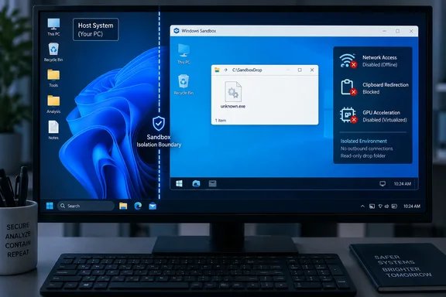Select the host Recycle Bin icon

53,53
